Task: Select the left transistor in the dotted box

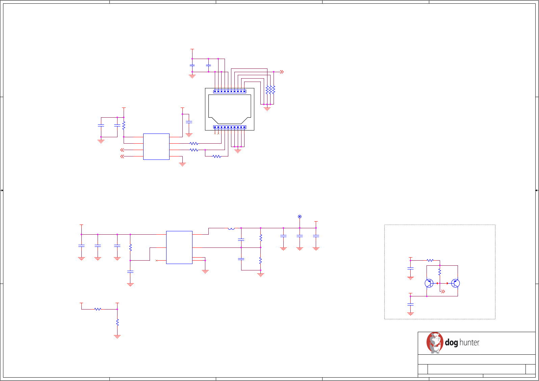Action: coord(429,283)
